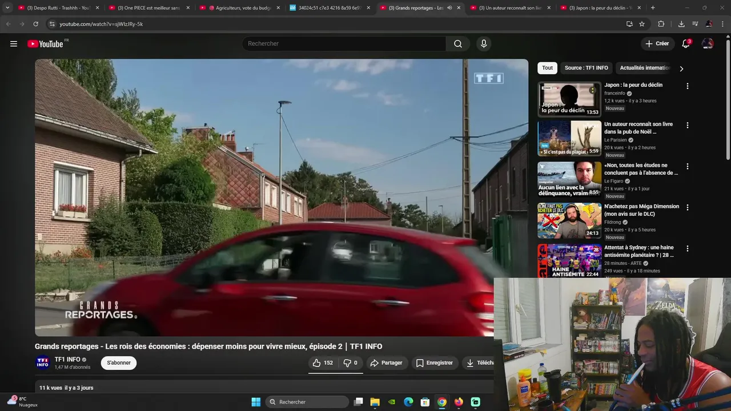Dislike the video with thumbs down
Viewport: 731px width, 411px height.
pyautogui.click(x=351, y=363)
